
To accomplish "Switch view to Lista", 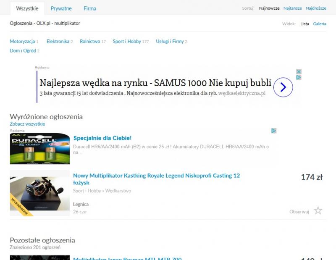I will (x=304, y=24).
